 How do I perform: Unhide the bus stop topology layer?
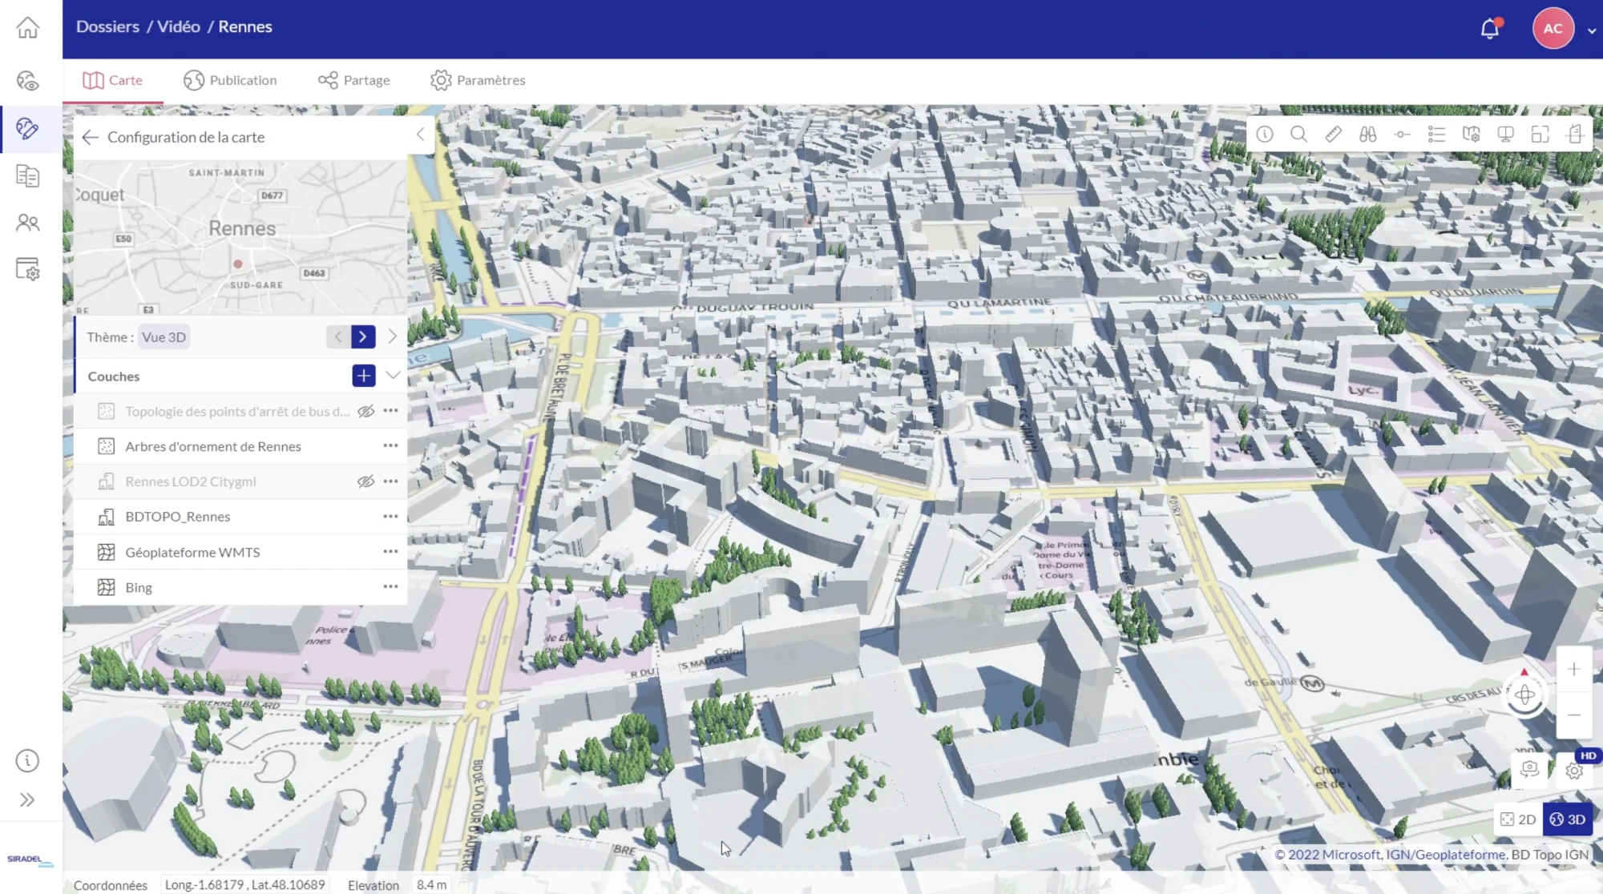pos(365,411)
